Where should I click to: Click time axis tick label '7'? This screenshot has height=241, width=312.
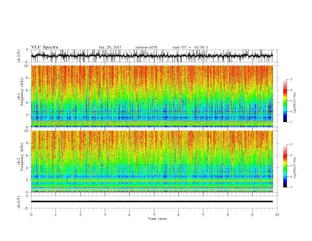pos(203,215)
